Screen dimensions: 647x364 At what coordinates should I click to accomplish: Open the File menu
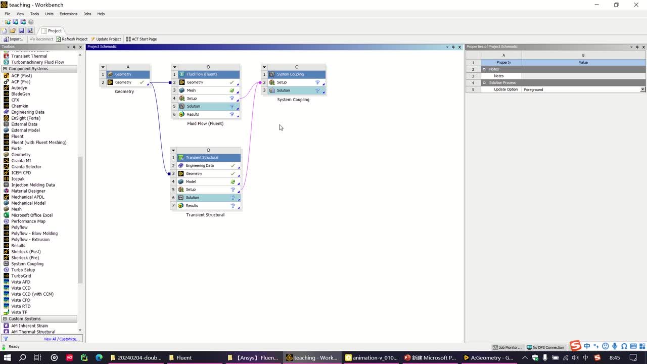click(8, 14)
